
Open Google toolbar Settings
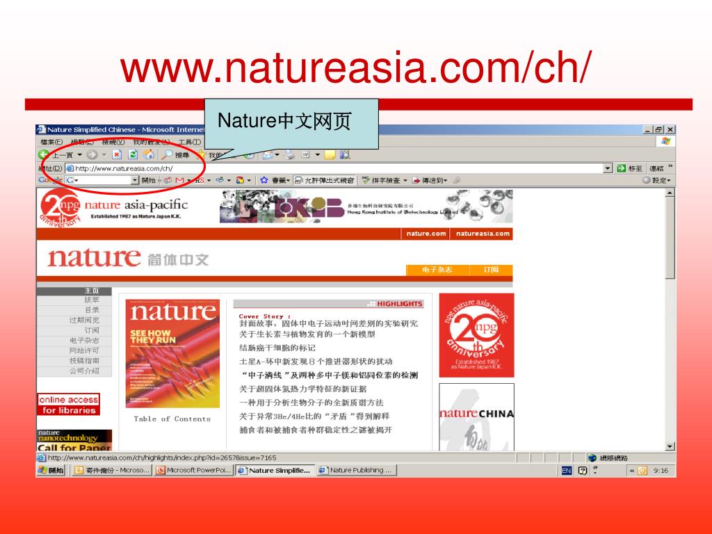656,180
